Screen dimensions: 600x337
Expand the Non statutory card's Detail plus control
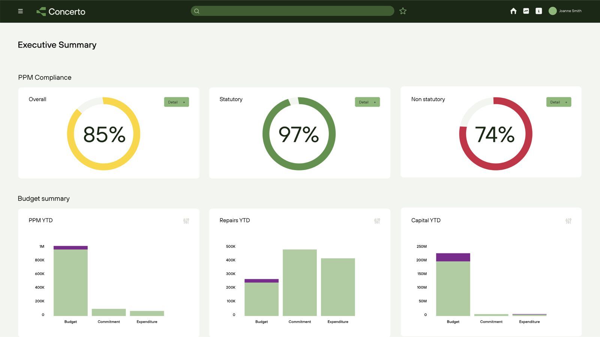point(566,102)
